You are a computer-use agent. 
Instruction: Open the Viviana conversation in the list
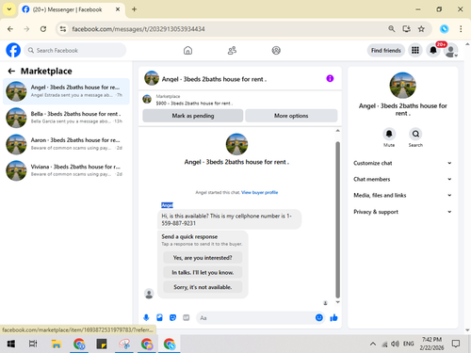pyautogui.click(x=66, y=170)
